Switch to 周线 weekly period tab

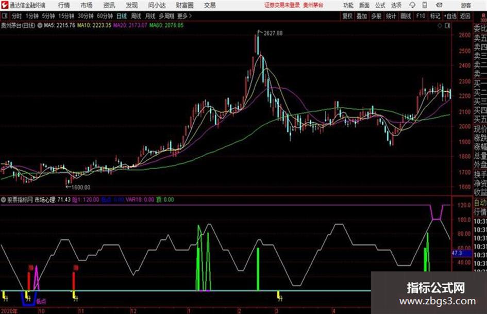coord(136,16)
